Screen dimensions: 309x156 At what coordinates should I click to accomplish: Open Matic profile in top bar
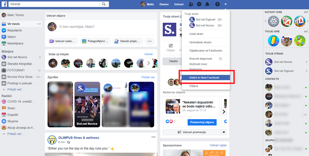click(147, 4)
